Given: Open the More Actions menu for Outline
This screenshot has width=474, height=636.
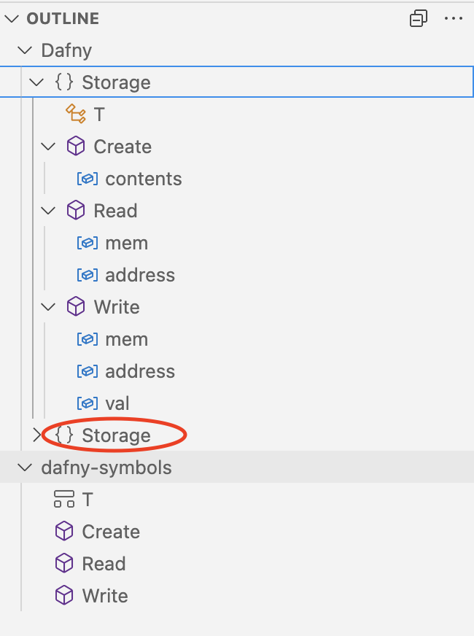Looking at the screenshot, I should [x=454, y=18].
